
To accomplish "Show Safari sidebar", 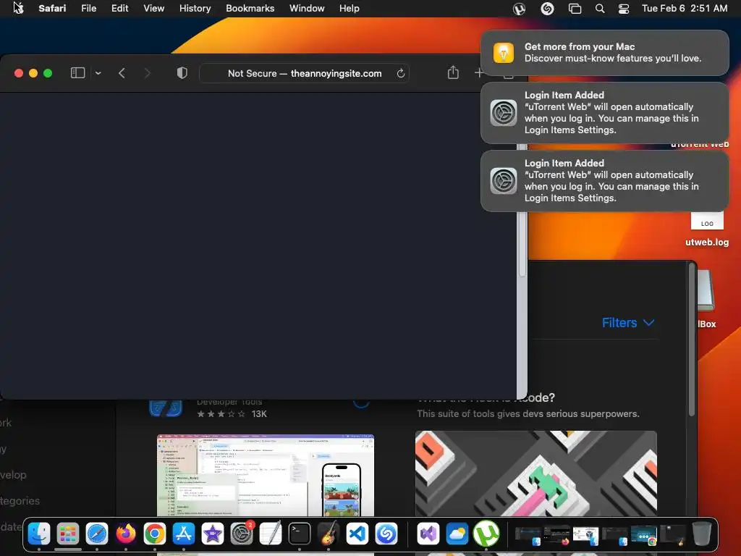I will tap(77, 73).
